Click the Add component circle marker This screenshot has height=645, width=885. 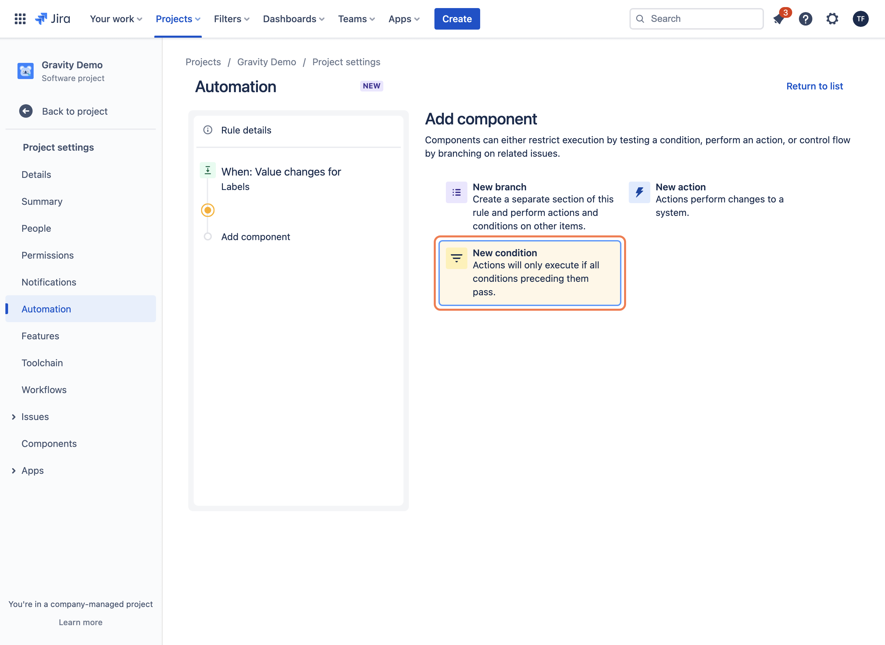(208, 237)
